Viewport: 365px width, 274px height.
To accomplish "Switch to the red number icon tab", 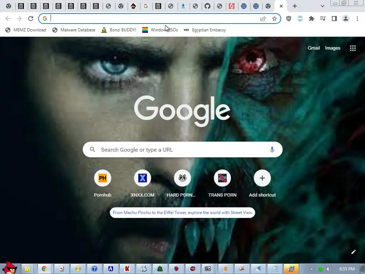I will 232,6.
